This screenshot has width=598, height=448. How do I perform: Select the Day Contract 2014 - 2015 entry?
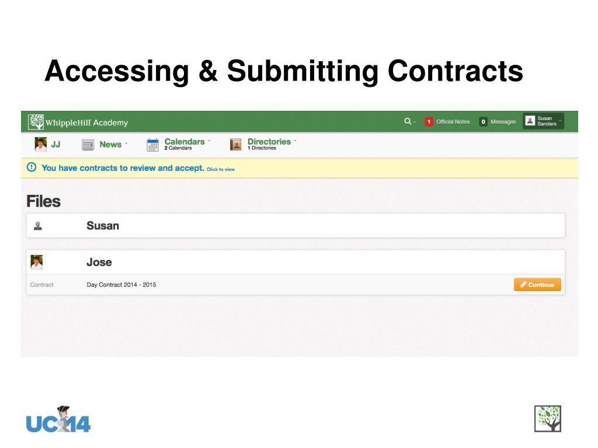click(x=121, y=285)
